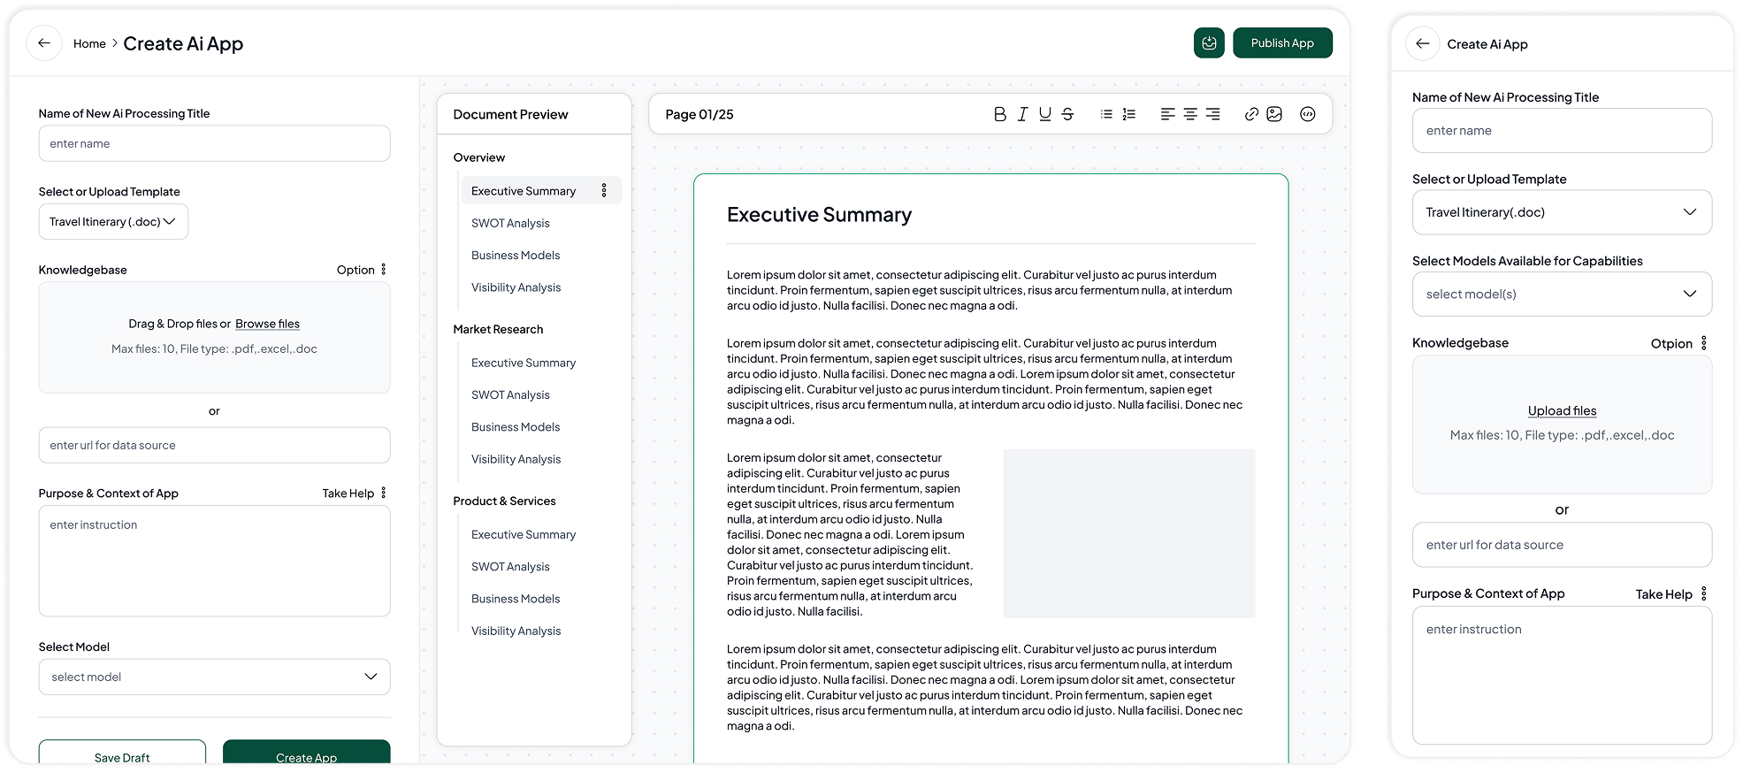The width and height of the screenshot is (1743, 773).
Task: Insert a numbered list
Action: coord(1129,114)
